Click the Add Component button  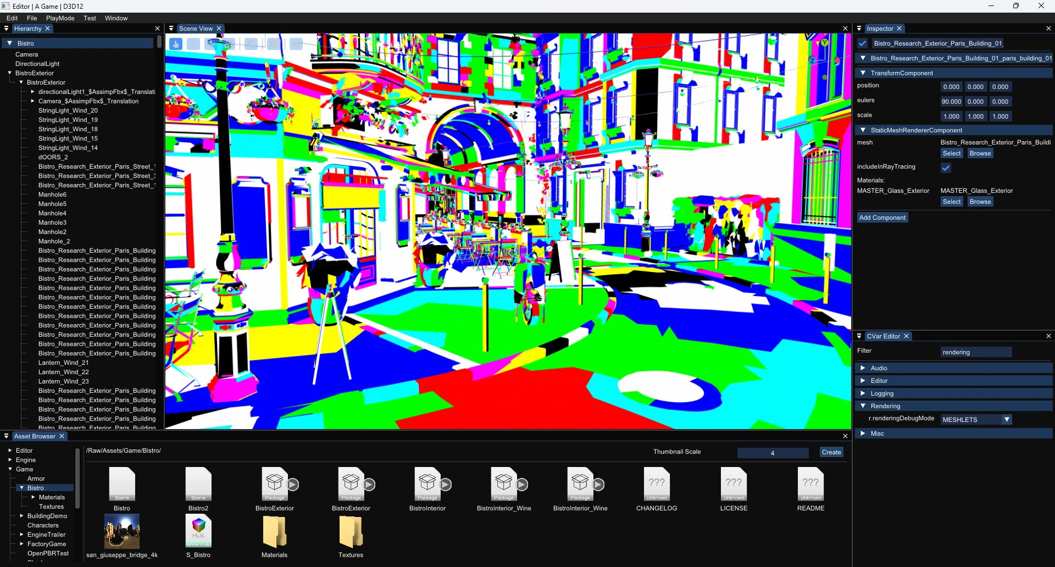pos(882,218)
